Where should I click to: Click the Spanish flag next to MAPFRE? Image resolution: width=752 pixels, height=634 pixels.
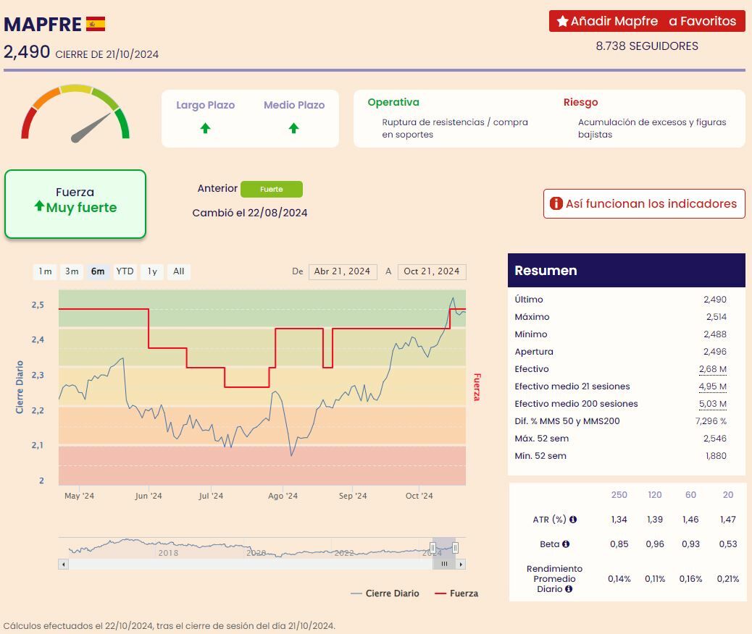[x=96, y=24]
